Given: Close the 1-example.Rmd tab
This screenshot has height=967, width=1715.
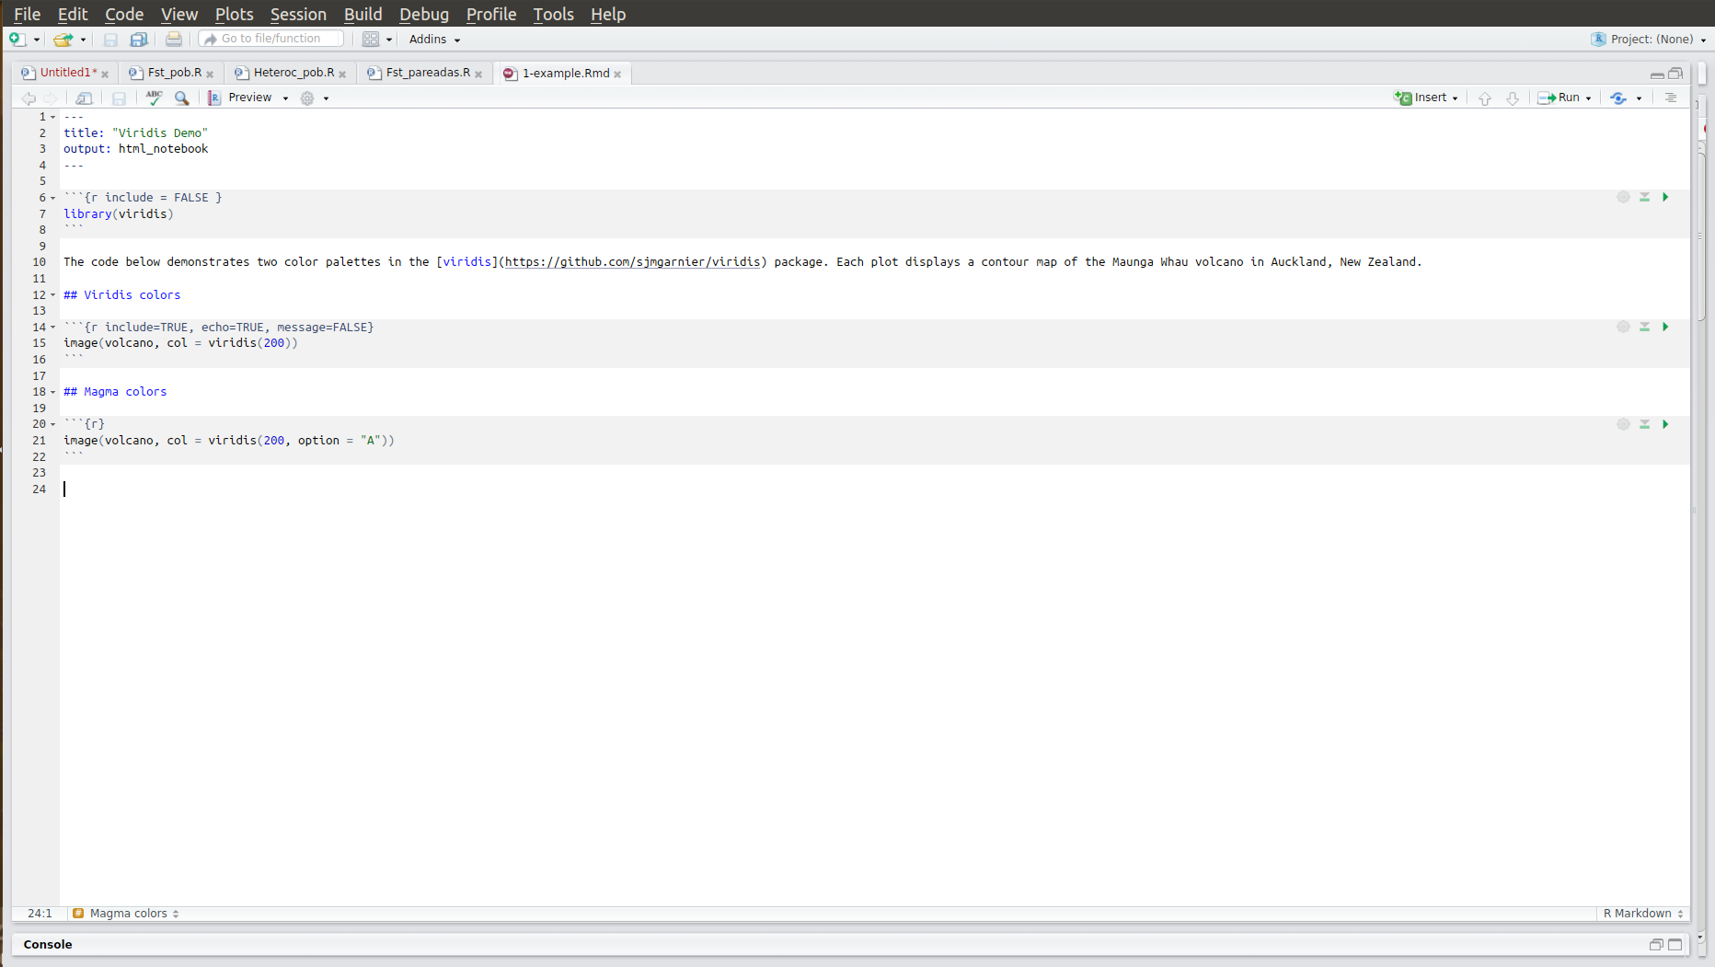Looking at the screenshot, I should pyautogui.click(x=617, y=75).
